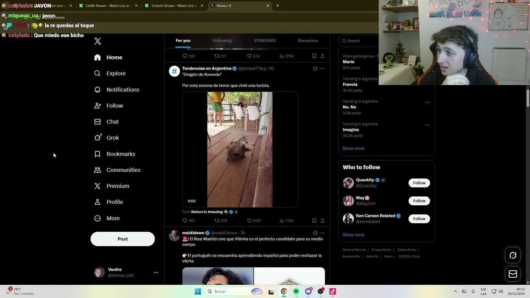Open Discord from the taskbar
530x298 pixels.
tap(308, 291)
